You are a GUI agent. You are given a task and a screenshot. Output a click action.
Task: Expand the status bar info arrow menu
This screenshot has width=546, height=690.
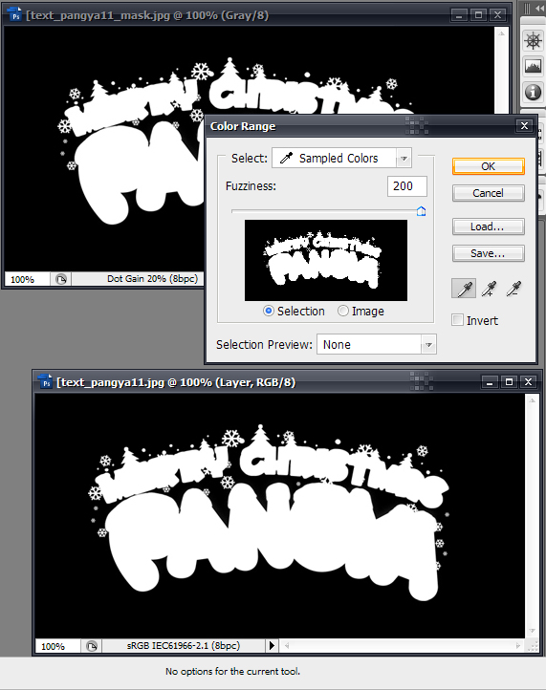click(x=272, y=645)
